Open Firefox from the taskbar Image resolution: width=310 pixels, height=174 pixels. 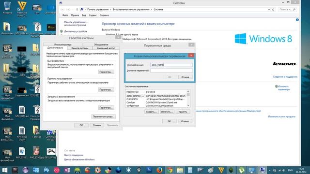pyautogui.click(x=159, y=170)
